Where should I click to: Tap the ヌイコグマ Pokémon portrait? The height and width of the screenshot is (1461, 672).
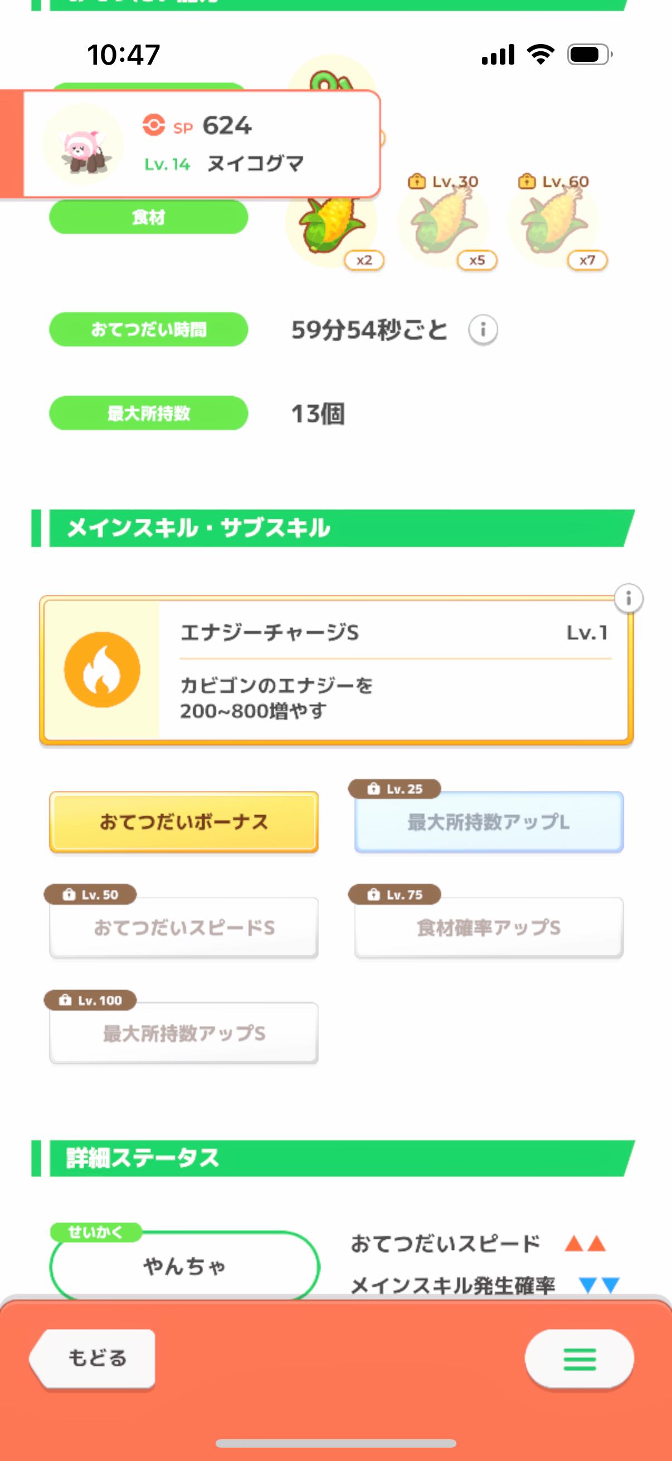[x=84, y=145]
